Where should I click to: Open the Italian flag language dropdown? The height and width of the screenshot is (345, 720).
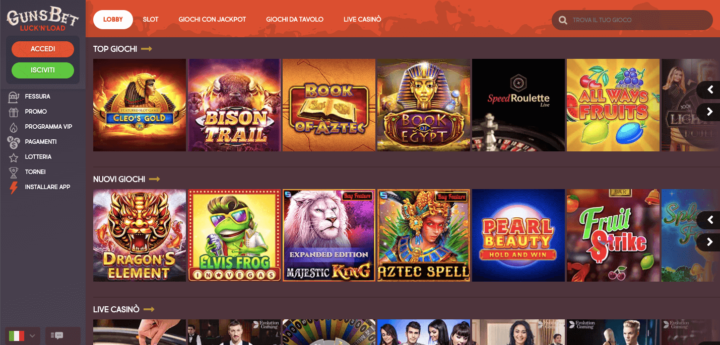(x=22, y=335)
